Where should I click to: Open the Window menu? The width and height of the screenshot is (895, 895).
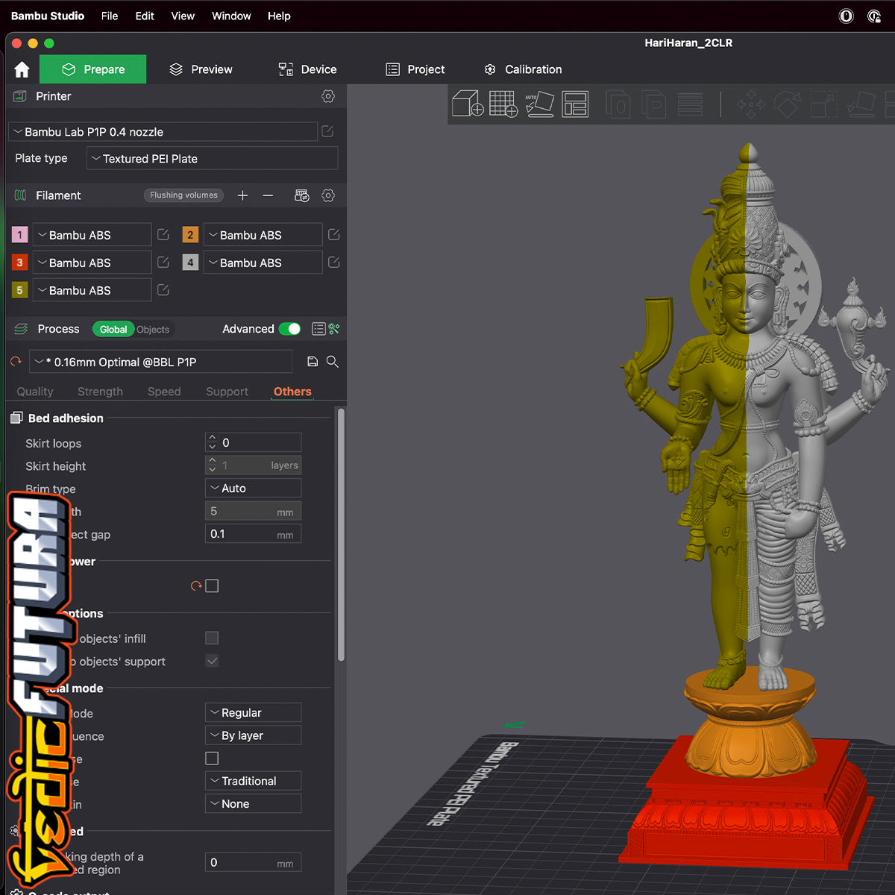(230, 16)
